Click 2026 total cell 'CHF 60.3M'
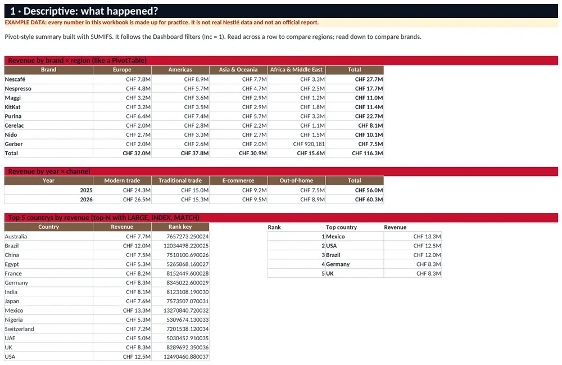Viewport: 562px width, 365px height. [355, 200]
